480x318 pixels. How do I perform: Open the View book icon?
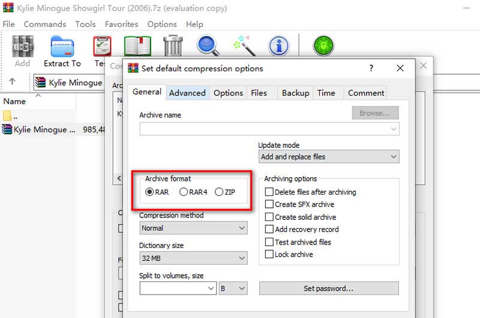coord(137,46)
